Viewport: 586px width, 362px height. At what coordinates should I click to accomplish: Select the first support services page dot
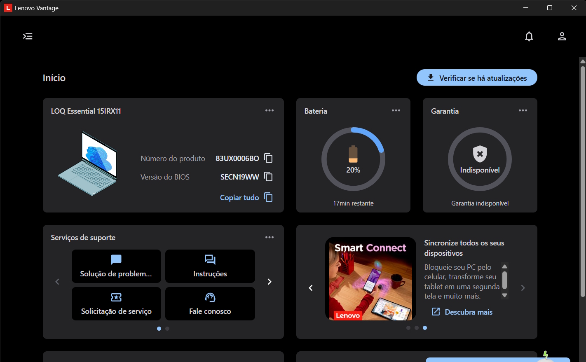(159, 329)
